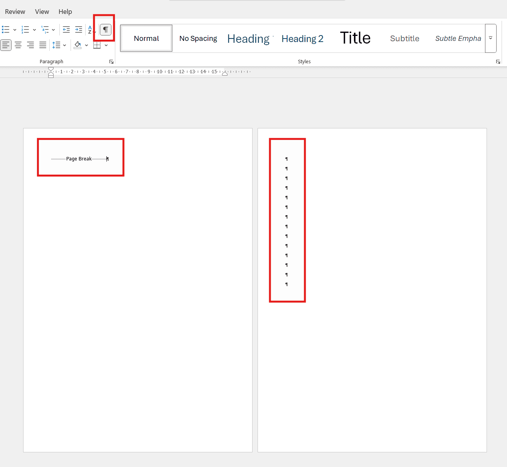The width and height of the screenshot is (507, 467).
Task: Open the View menu
Action: coord(42,12)
